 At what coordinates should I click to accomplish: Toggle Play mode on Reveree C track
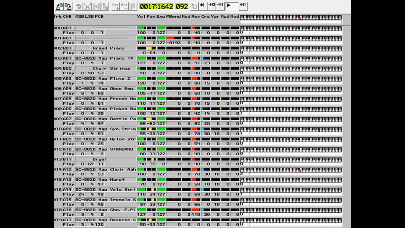68,224
